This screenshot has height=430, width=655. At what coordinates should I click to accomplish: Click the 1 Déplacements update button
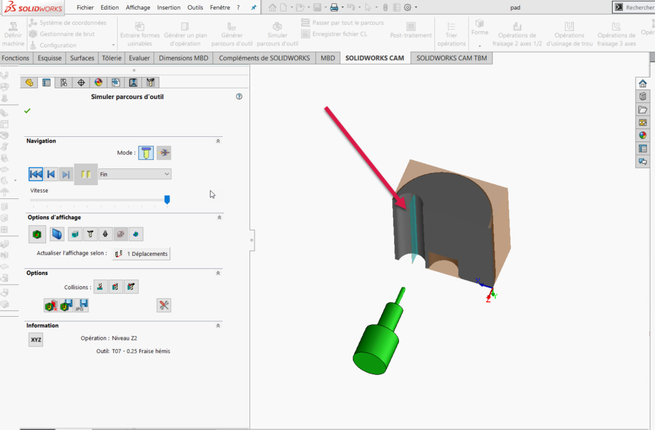pyautogui.click(x=141, y=253)
